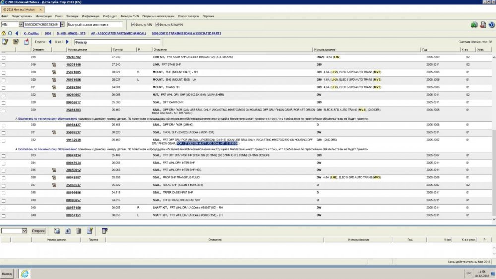
Task: Click the bulletin icon next to part 25971085
Action: 54,72
